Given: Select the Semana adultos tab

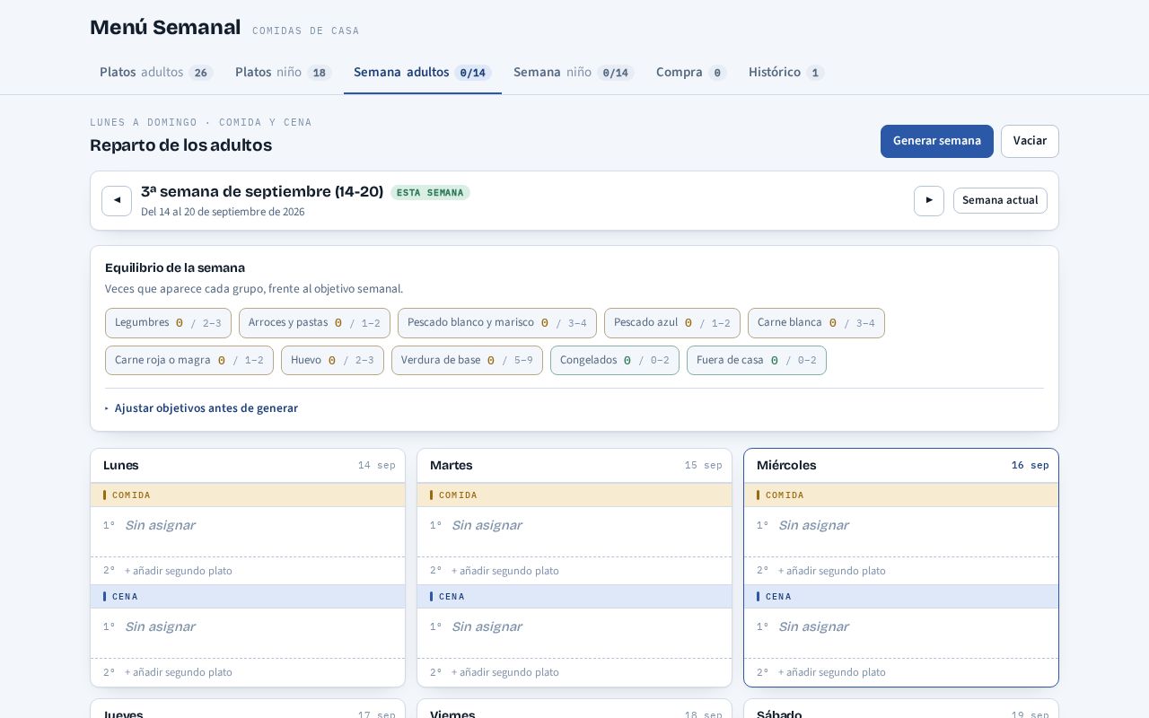Looking at the screenshot, I should [x=423, y=72].
